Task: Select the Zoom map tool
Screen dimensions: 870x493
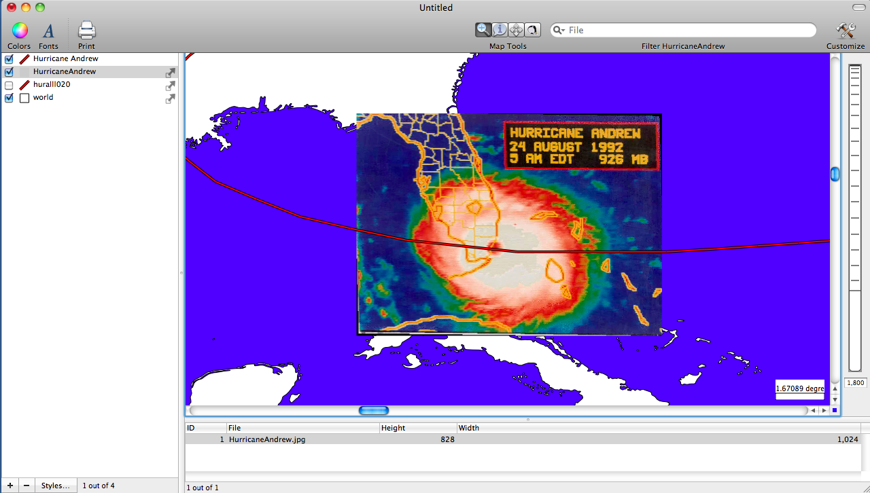Action: tap(483, 29)
